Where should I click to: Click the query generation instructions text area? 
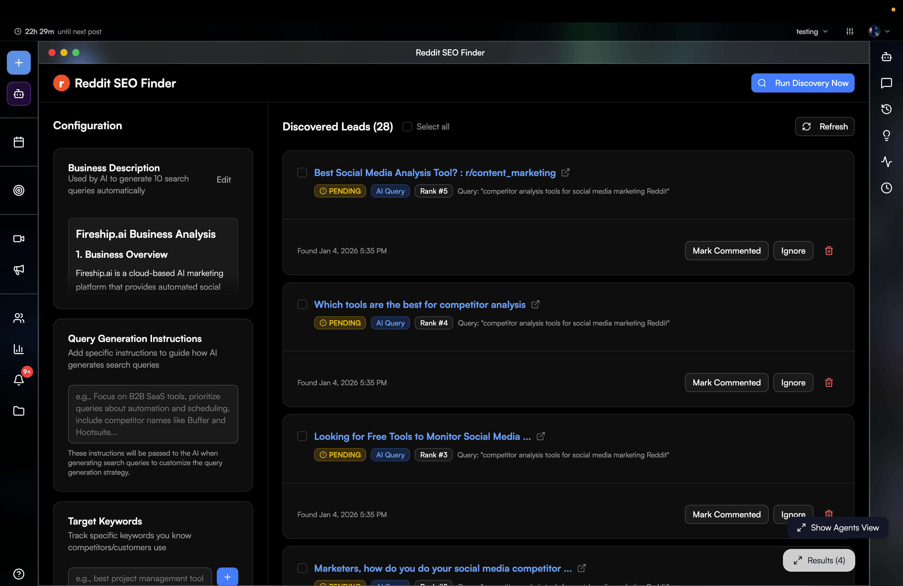153,414
